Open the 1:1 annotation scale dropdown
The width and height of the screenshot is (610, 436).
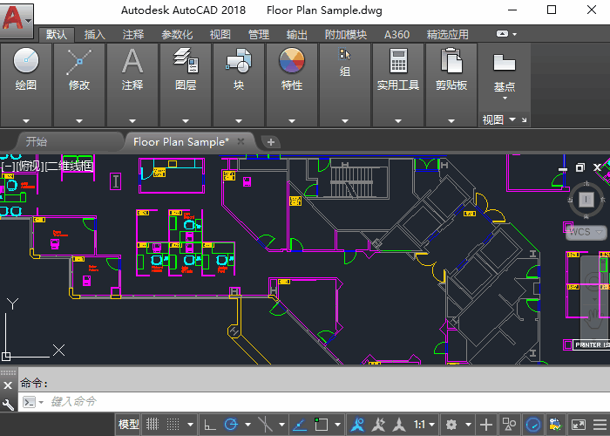click(424, 425)
